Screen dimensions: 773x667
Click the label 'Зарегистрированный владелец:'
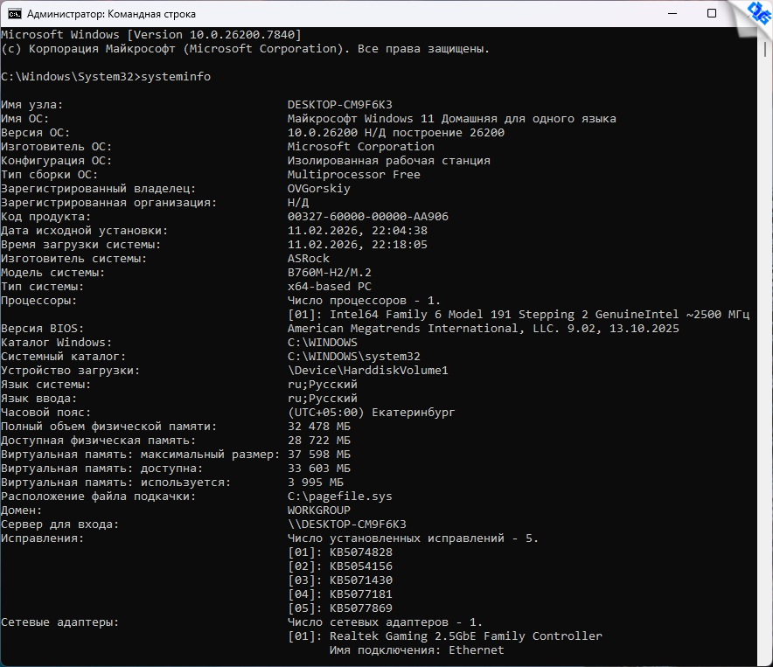[x=98, y=188]
